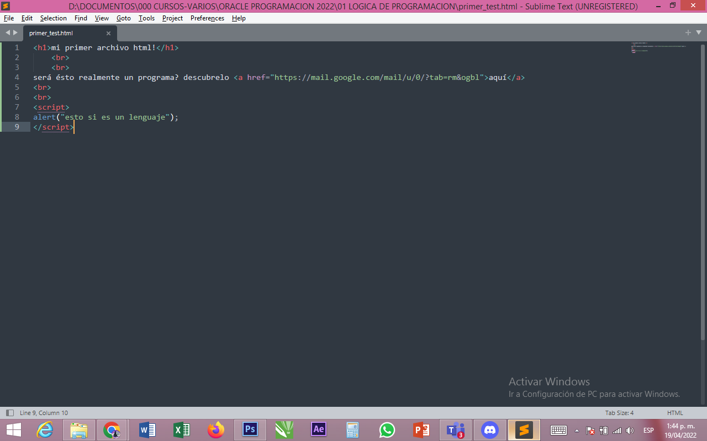Click the "esto si es un lenguaje" string
The image size is (707, 441).
[115, 117]
